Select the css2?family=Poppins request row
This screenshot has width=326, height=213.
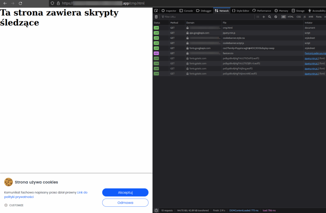[x=239, y=48]
